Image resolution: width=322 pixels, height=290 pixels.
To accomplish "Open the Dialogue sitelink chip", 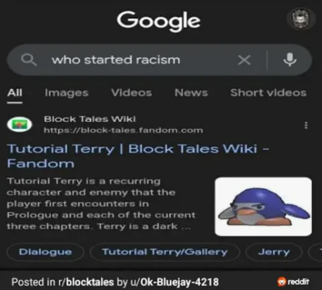I will point(46,252).
